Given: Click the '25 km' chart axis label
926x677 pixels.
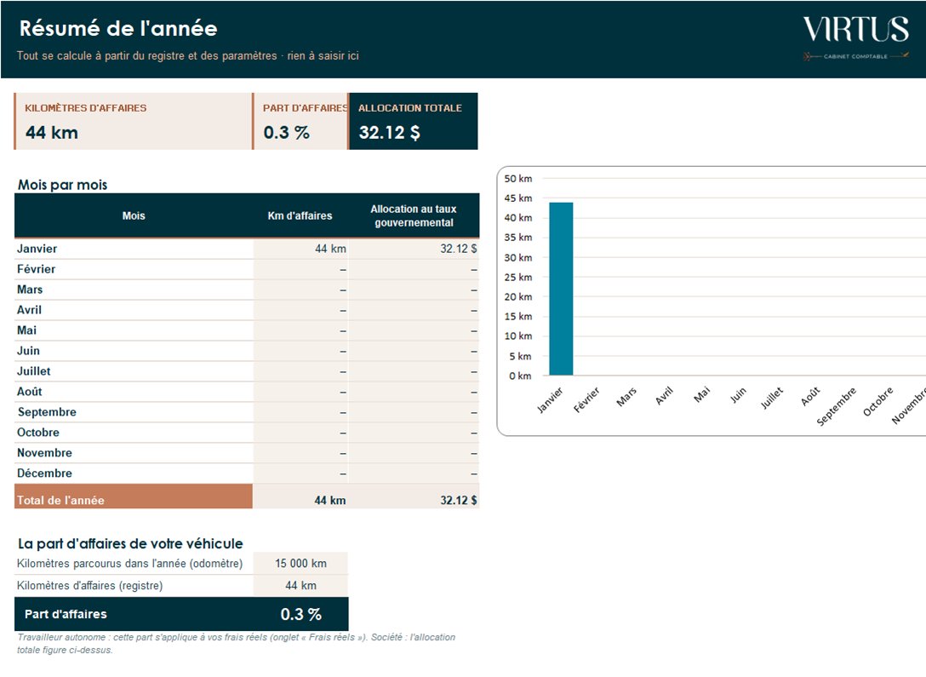Looking at the screenshot, I should 518,277.
